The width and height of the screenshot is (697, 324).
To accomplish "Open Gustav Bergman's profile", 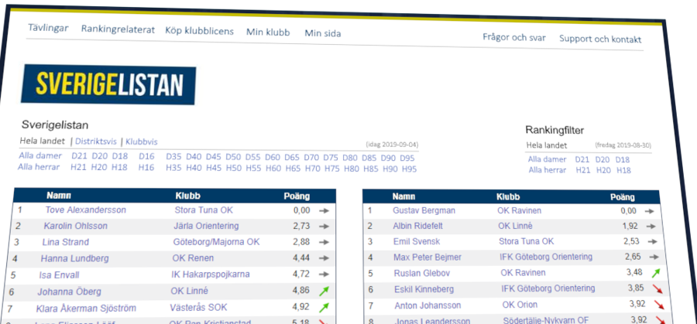I will (424, 210).
